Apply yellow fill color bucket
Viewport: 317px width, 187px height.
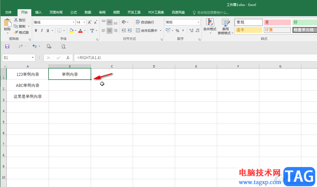coord(71,30)
